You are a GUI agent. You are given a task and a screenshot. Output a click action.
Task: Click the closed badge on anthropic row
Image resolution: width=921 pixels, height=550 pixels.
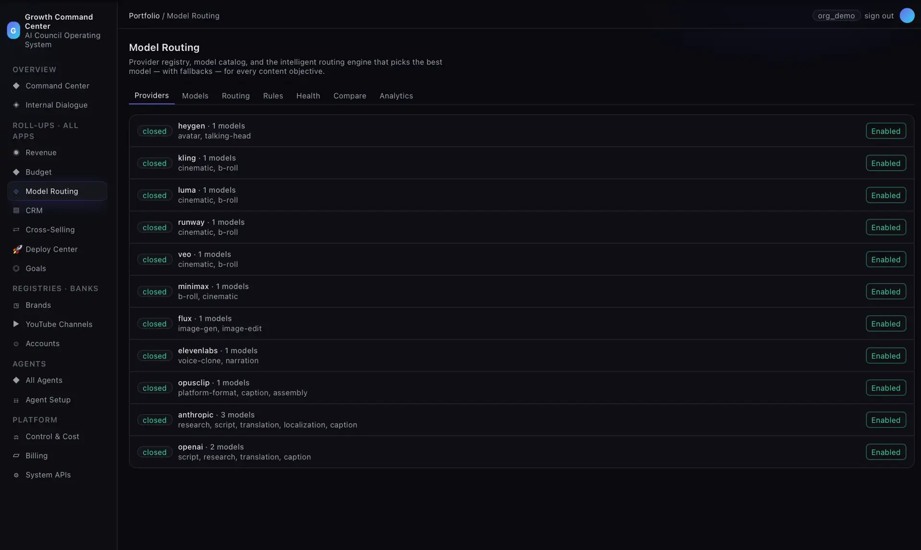(154, 420)
